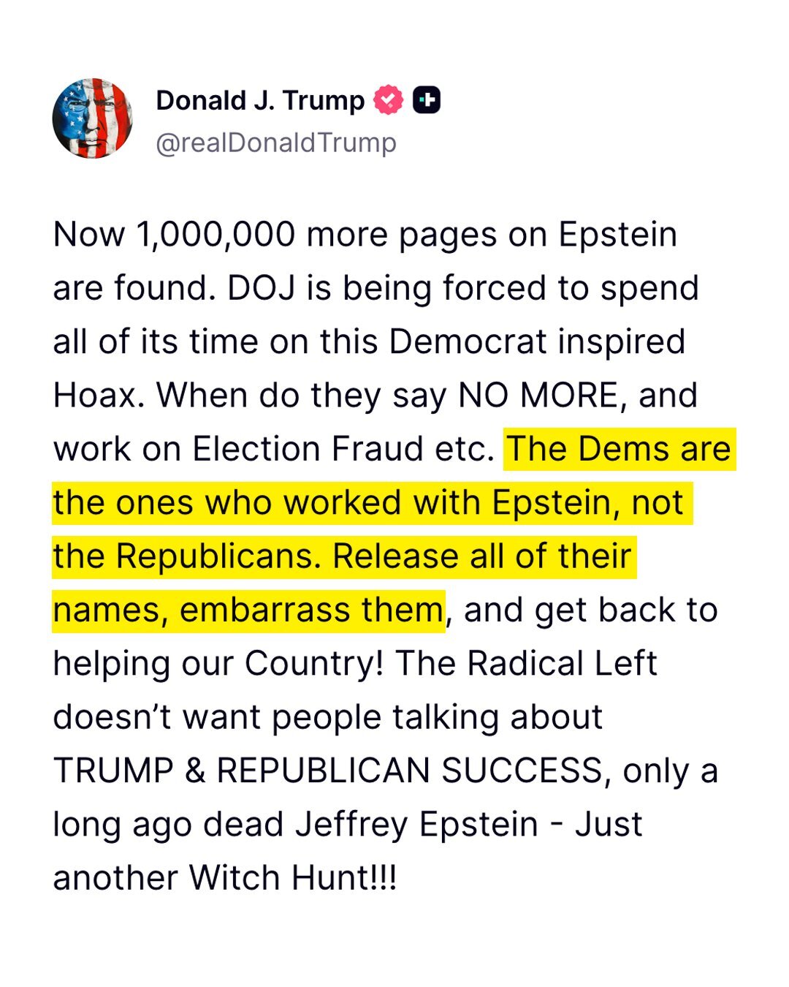Click the profile avatar picture
Screen dimensions: 789x987
point(93,118)
